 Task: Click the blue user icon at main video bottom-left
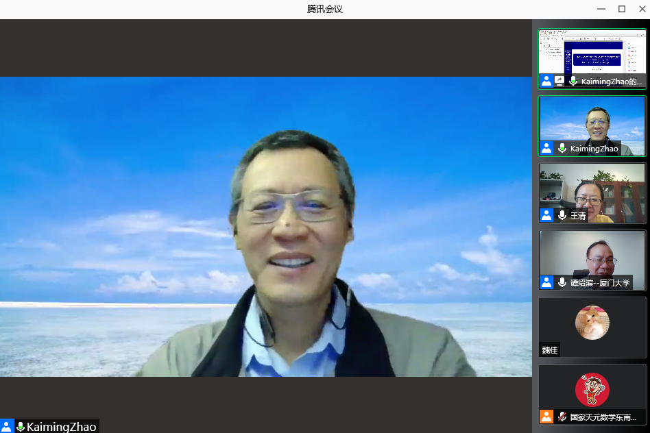point(6,427)
